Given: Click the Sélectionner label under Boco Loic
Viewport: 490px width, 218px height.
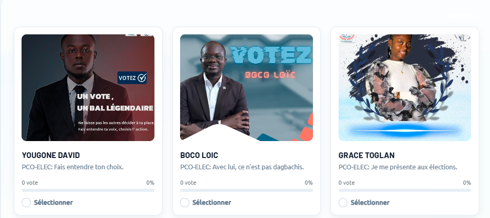Looking at the screenshot, I should pos(212,203).
